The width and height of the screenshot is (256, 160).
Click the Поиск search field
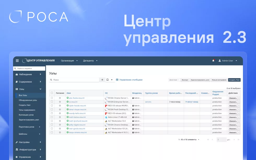(x=74, y=80)
